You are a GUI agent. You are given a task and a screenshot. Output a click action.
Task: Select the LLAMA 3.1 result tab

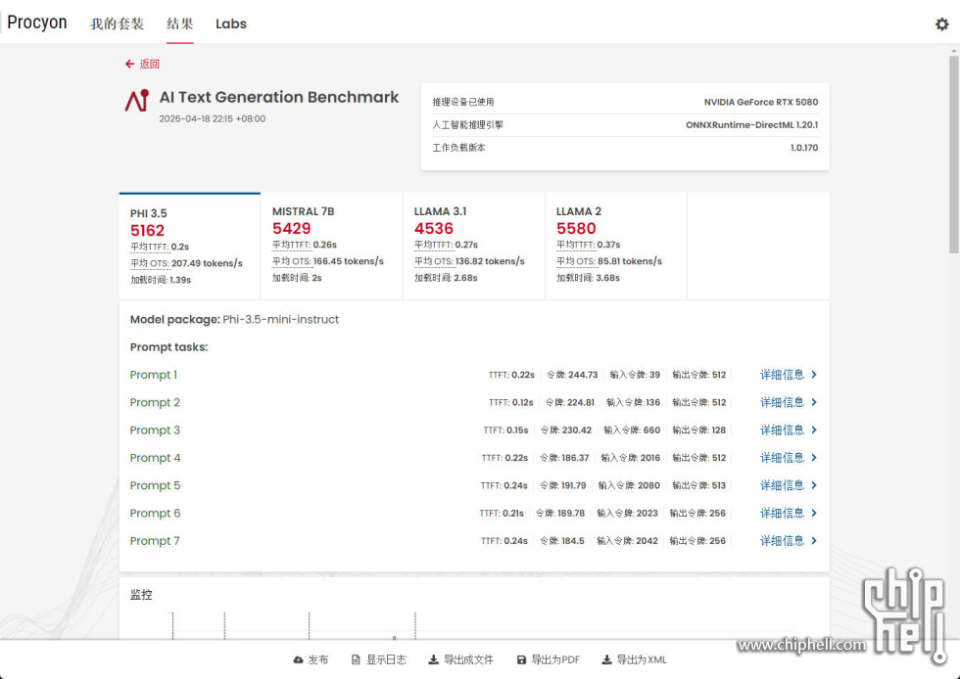tap(474, 246)
